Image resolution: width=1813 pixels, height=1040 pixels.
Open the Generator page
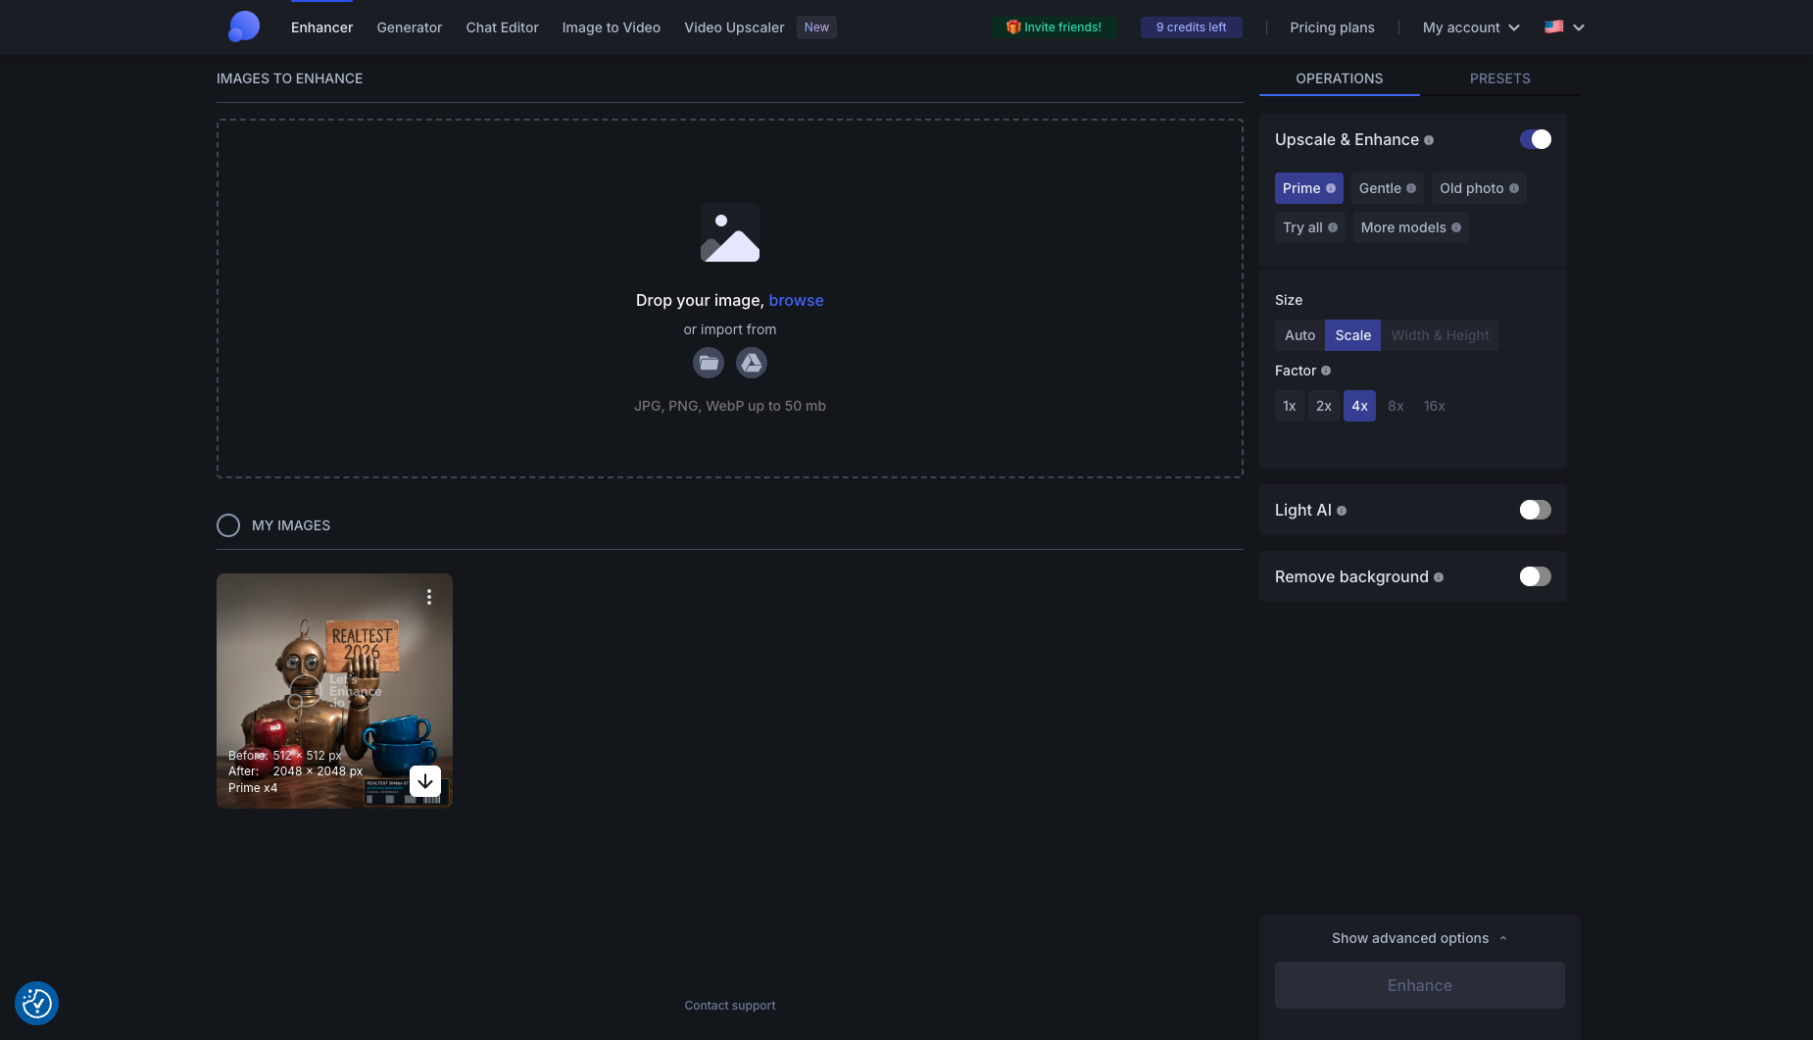click(410, 27)
